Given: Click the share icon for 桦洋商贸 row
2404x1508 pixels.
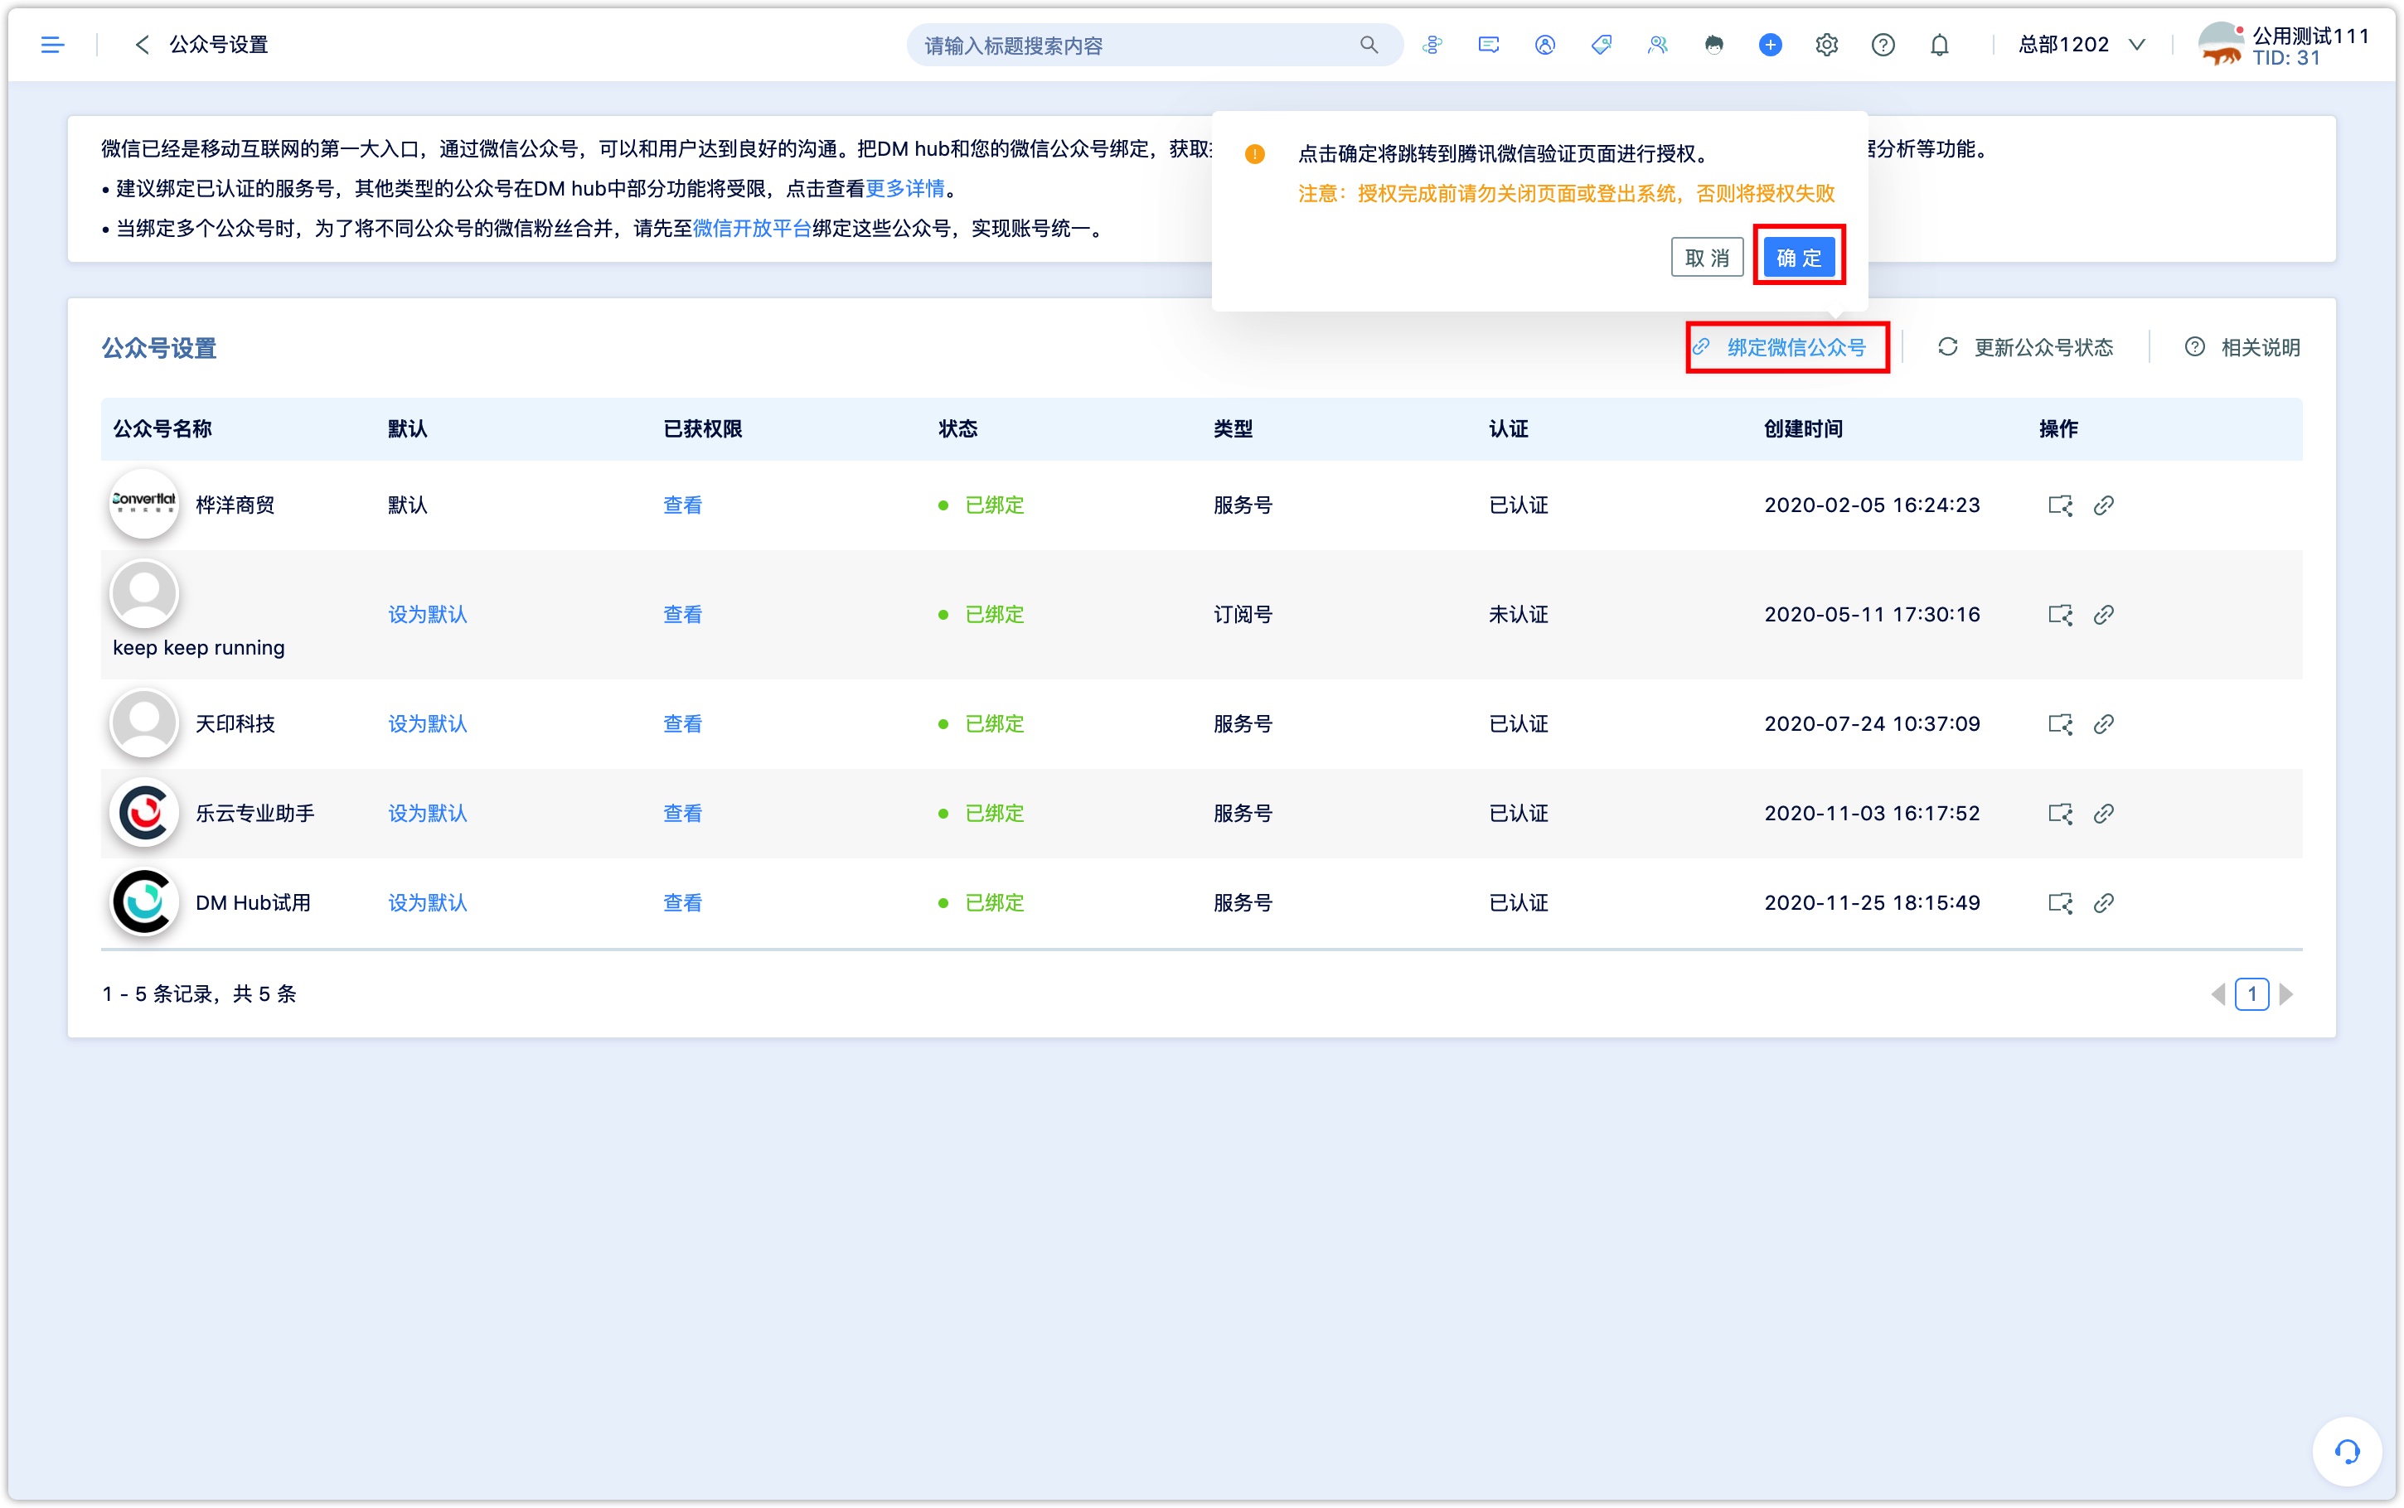Looking at the screenshot, I should (x=2060, y=505).
